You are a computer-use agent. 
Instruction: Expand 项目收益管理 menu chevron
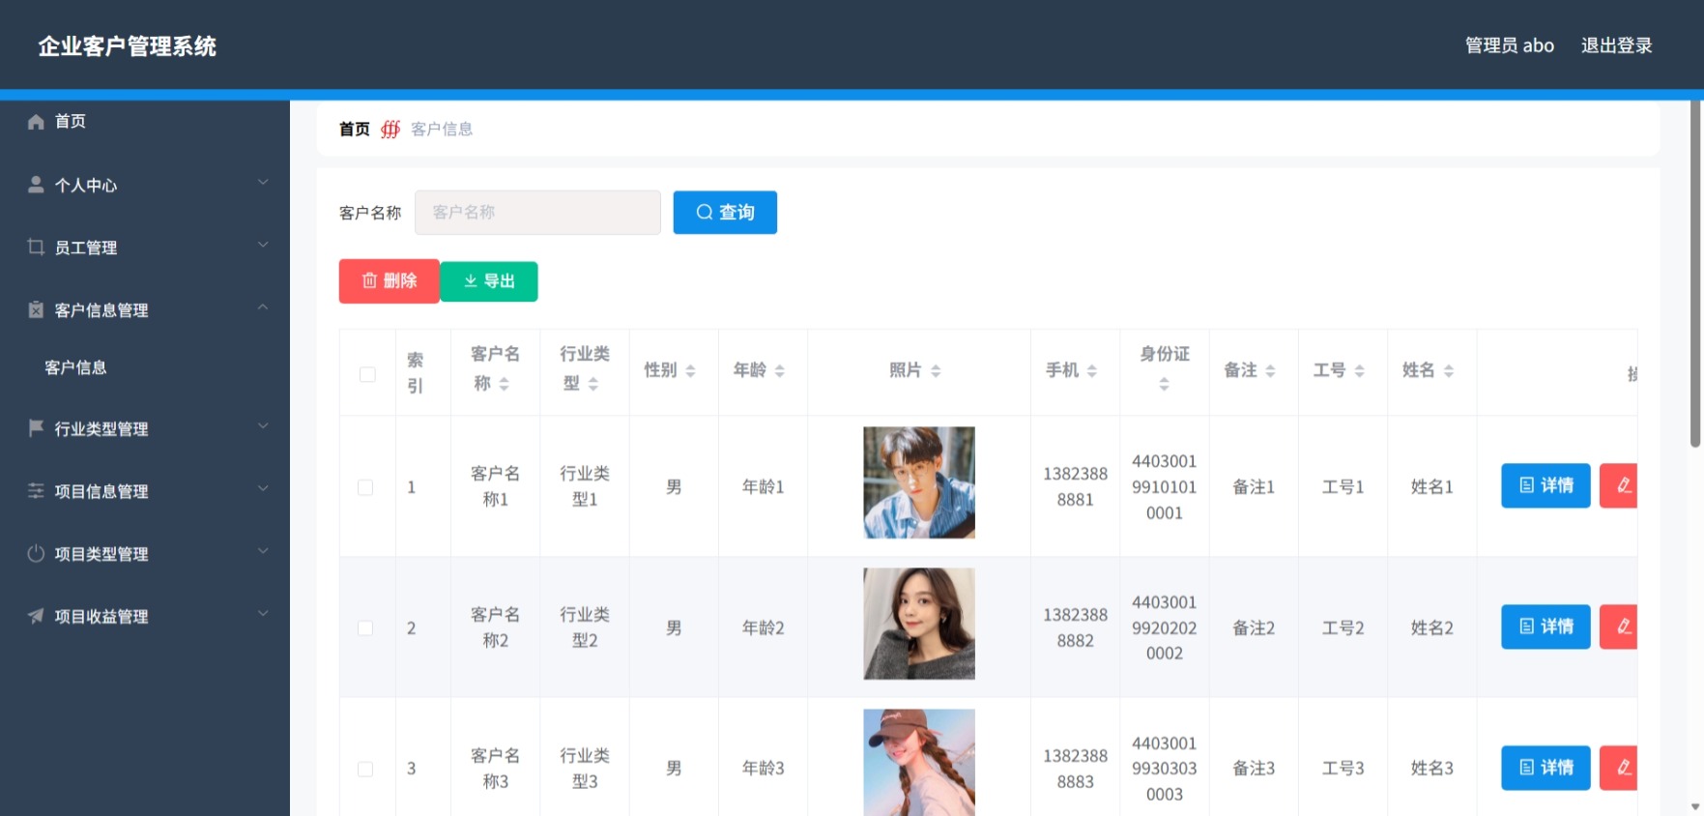coord(263,614)
